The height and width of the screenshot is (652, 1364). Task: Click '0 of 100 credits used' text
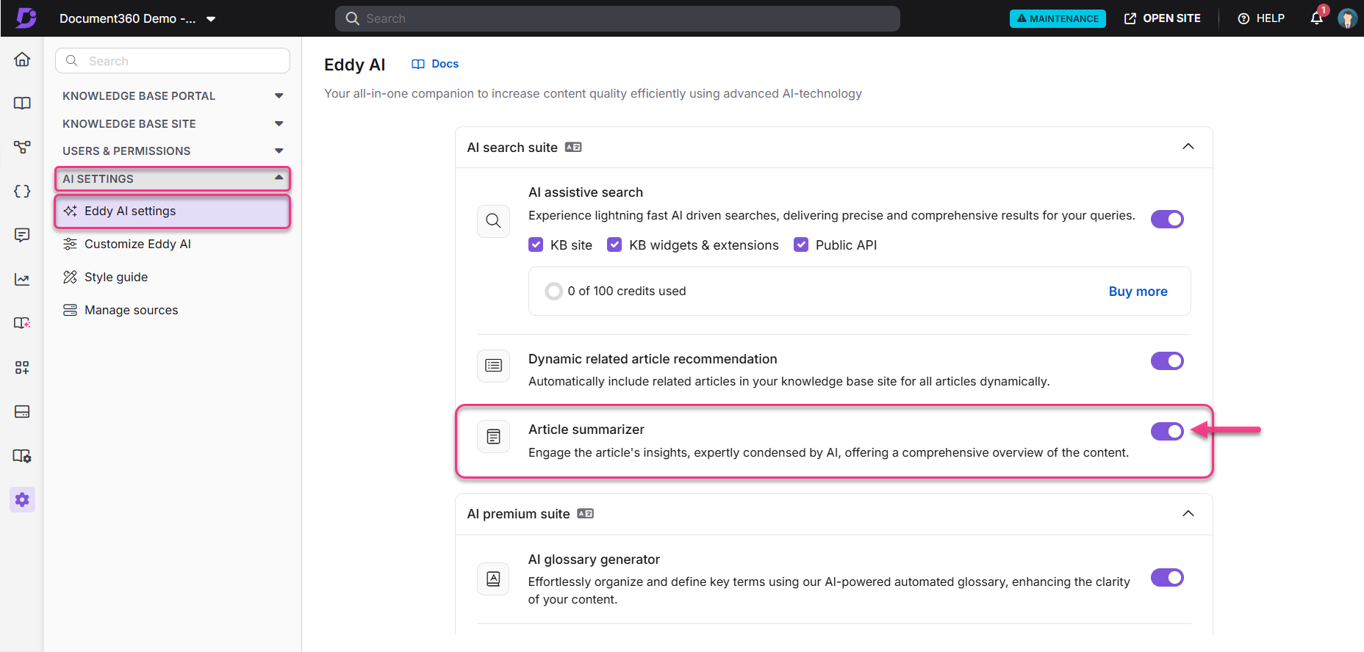pos(626,291)
